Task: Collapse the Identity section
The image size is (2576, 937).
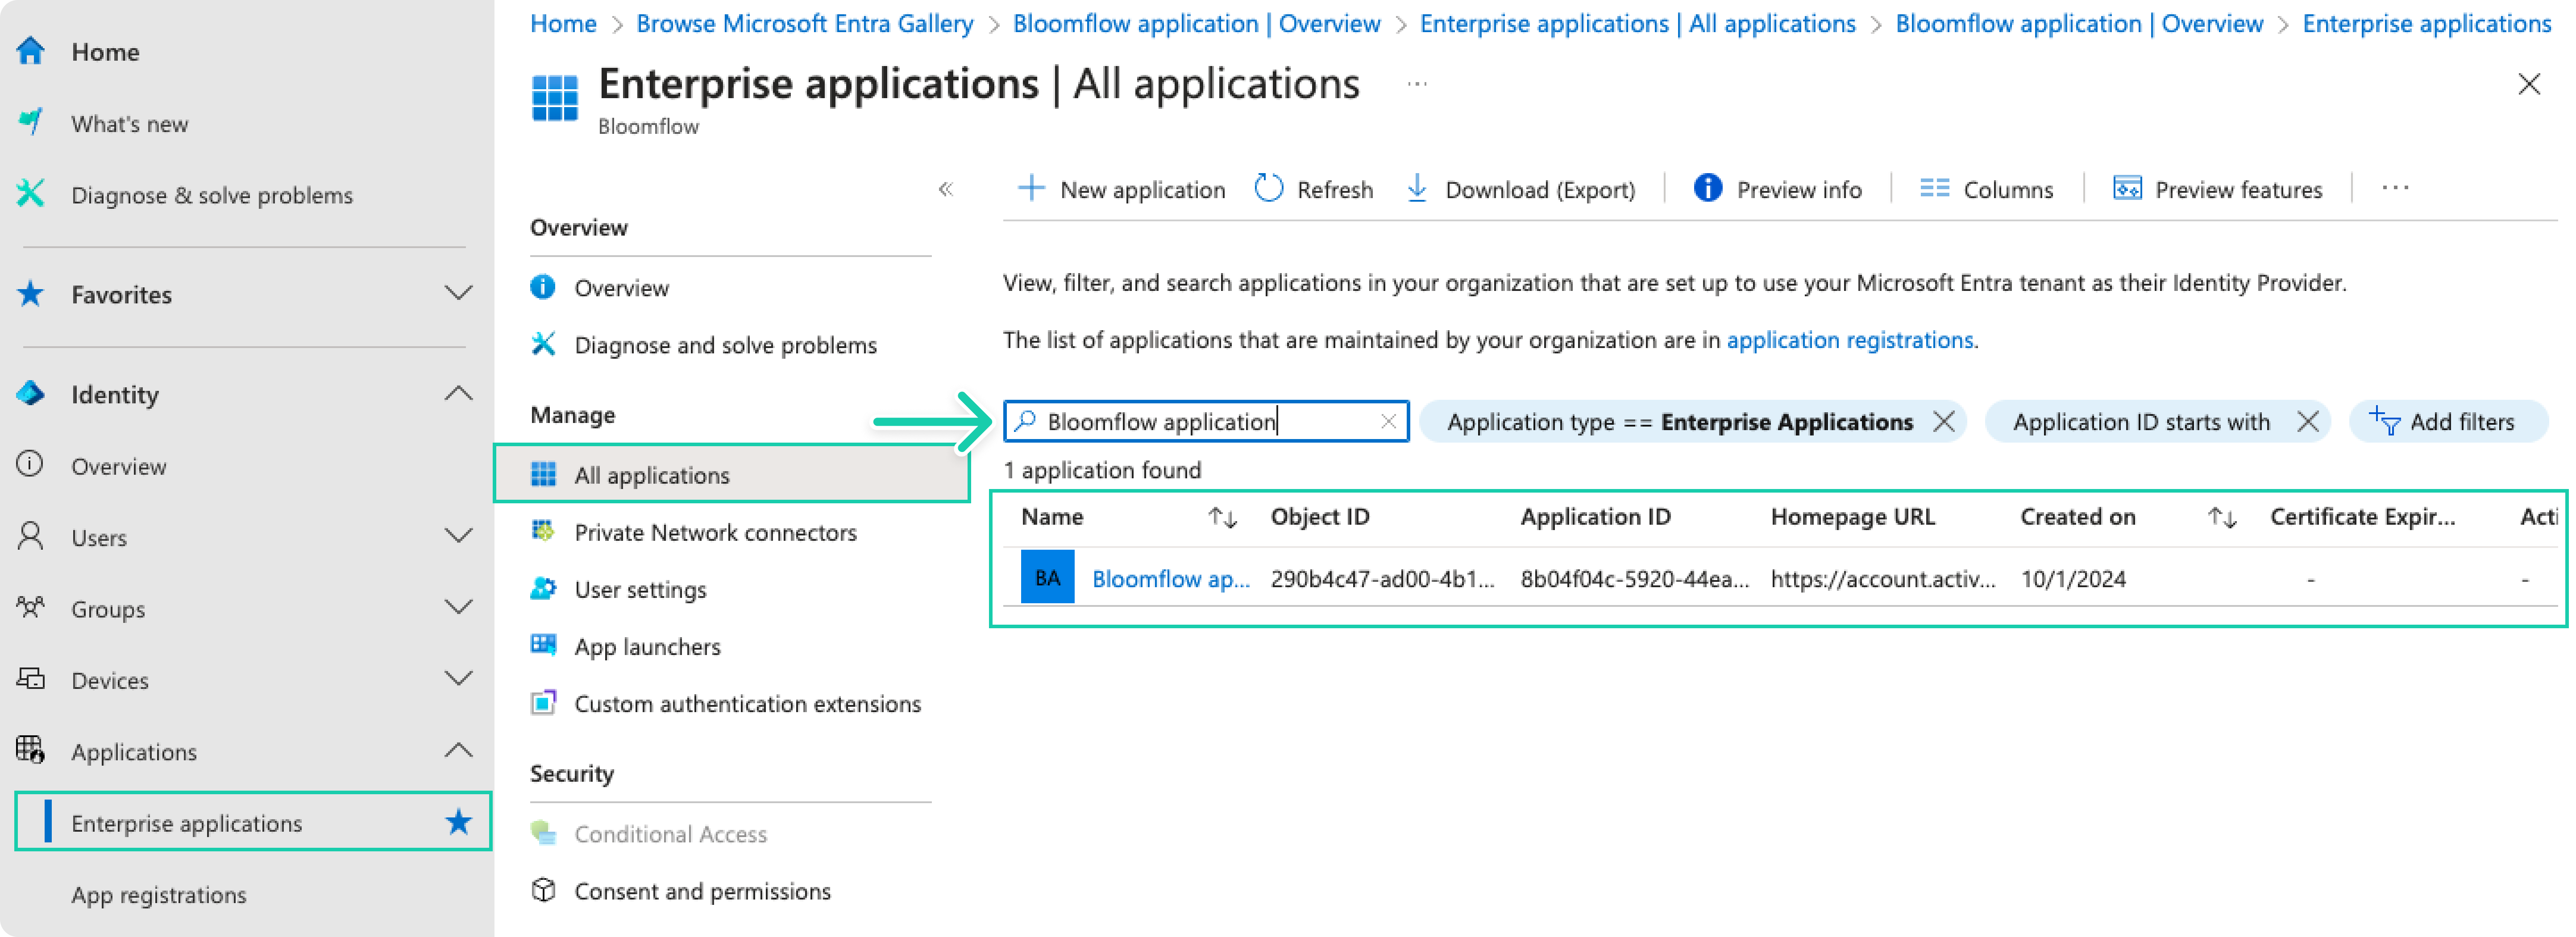Action: point(458,394)
